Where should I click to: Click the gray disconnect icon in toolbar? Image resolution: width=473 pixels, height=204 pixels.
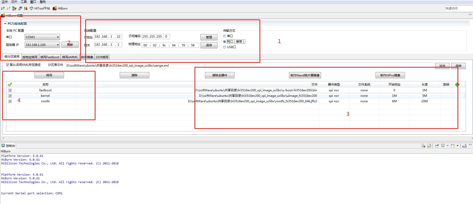pos(8,8)
